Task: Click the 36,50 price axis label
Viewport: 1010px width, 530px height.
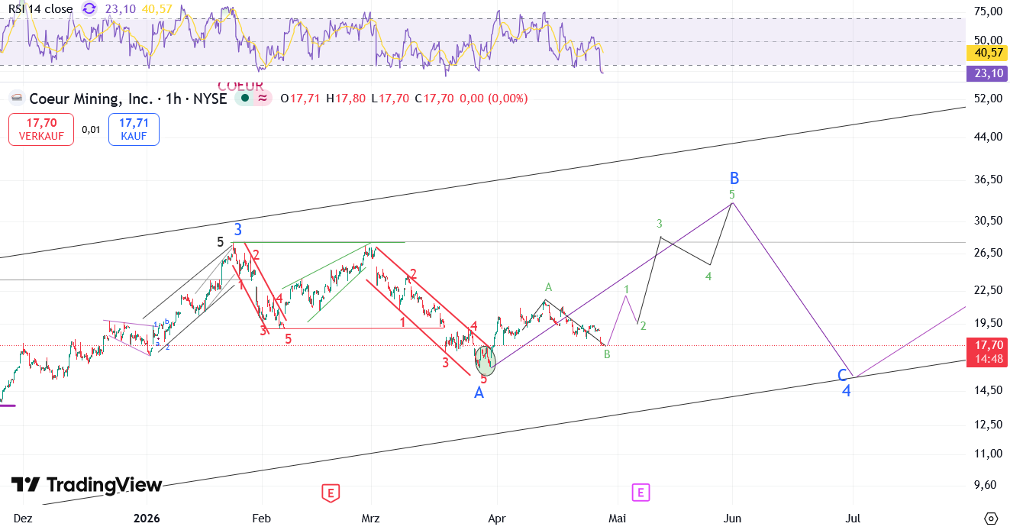Action: [x=989, y=179]
